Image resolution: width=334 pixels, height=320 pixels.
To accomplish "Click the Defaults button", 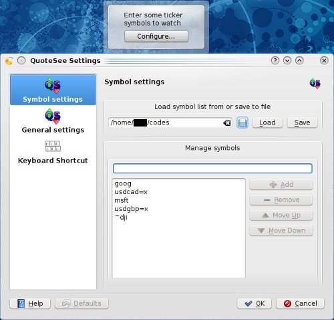I will tap(81, 304).
